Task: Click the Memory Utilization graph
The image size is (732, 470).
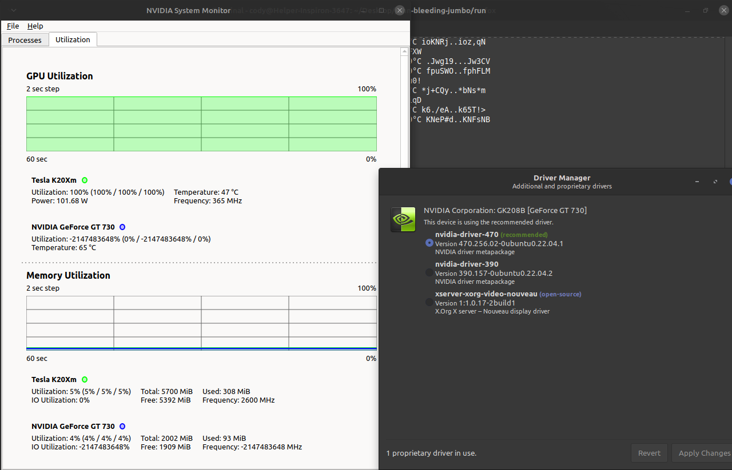Action: 201,323
